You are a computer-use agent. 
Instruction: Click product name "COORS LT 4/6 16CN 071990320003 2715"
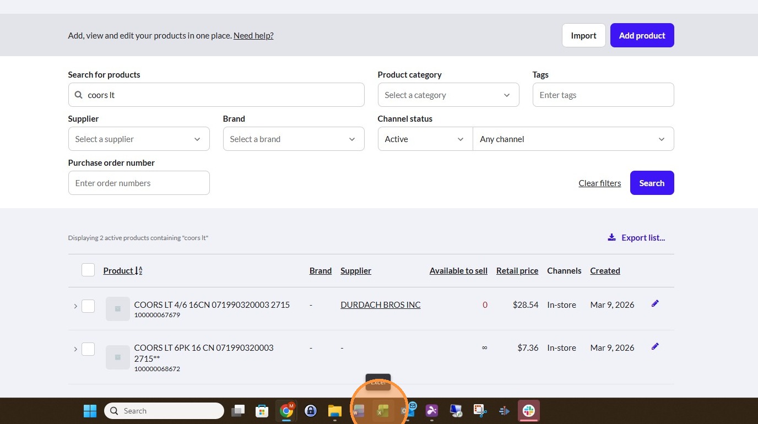[212, 305]
